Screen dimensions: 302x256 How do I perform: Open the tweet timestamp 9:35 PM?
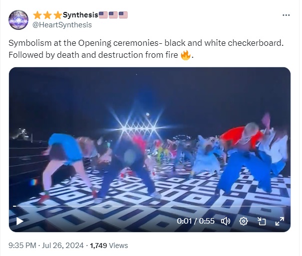click(22, 246)
